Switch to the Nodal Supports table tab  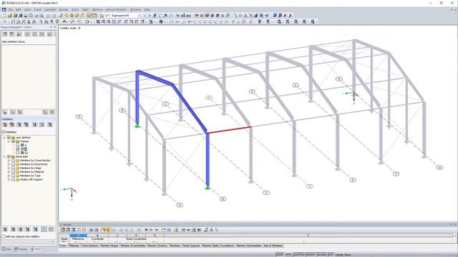(x=191, y=246)
